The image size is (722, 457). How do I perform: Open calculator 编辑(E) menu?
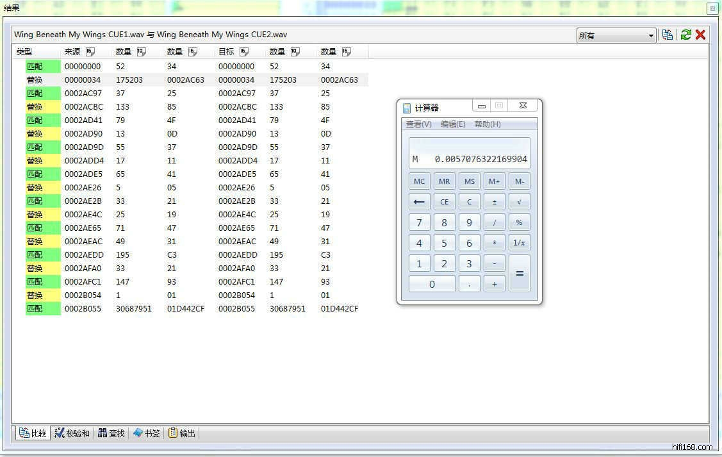click(453, 124)
